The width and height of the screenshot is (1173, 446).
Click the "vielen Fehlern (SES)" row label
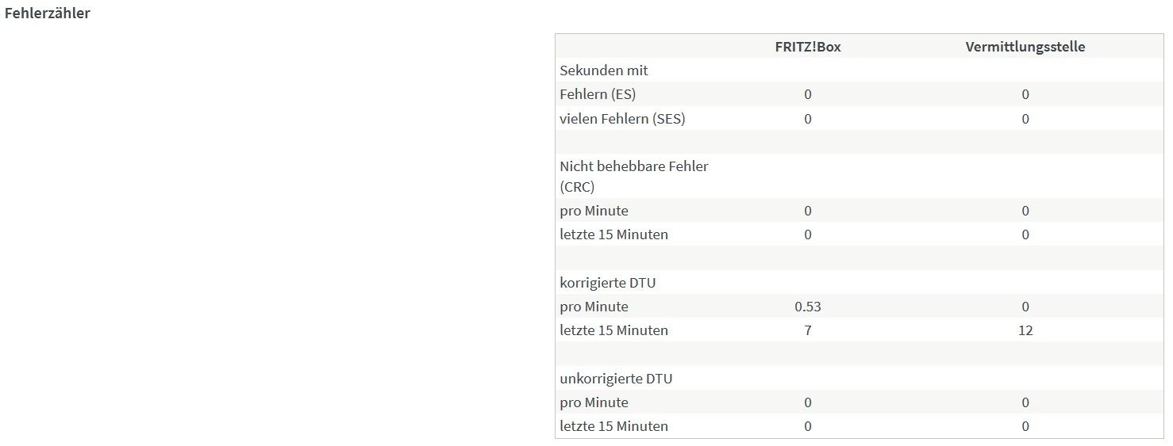coord(622,119)
